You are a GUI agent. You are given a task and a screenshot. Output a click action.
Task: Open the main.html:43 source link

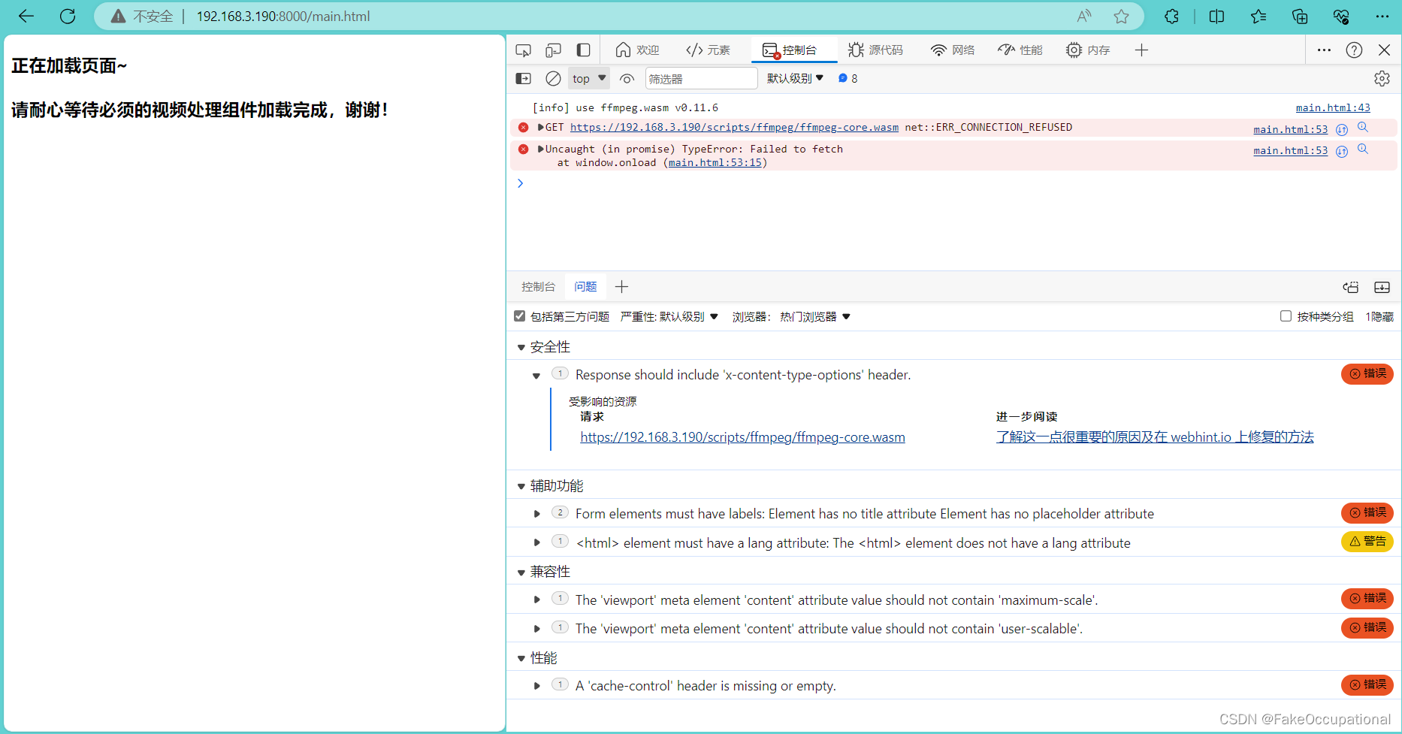[1333, 107]
